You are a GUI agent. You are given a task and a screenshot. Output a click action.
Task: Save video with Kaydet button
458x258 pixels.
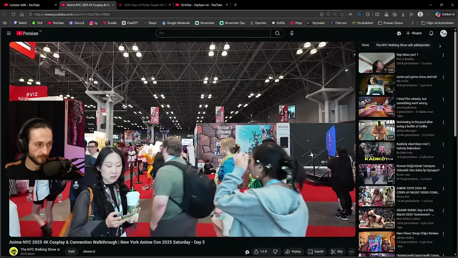click(x=316, y=252)
